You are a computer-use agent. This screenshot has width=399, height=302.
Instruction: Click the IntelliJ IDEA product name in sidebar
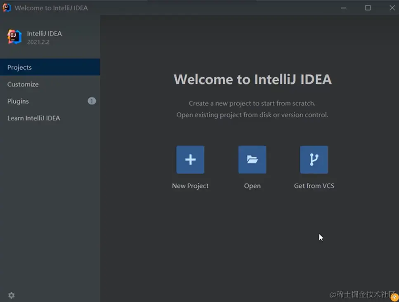click(x=44, y=33)
